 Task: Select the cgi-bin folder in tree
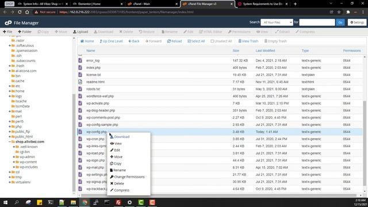(25, 152)
